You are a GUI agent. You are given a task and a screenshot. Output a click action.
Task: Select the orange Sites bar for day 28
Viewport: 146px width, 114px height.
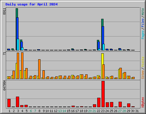pyautogui.click(x=125, y=76)
